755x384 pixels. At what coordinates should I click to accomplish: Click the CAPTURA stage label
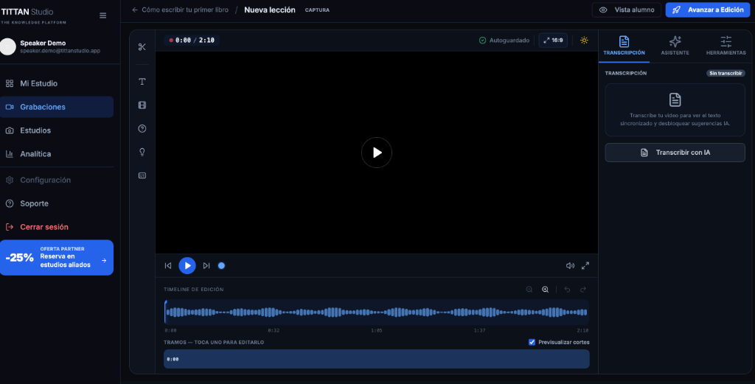point(317,10)
